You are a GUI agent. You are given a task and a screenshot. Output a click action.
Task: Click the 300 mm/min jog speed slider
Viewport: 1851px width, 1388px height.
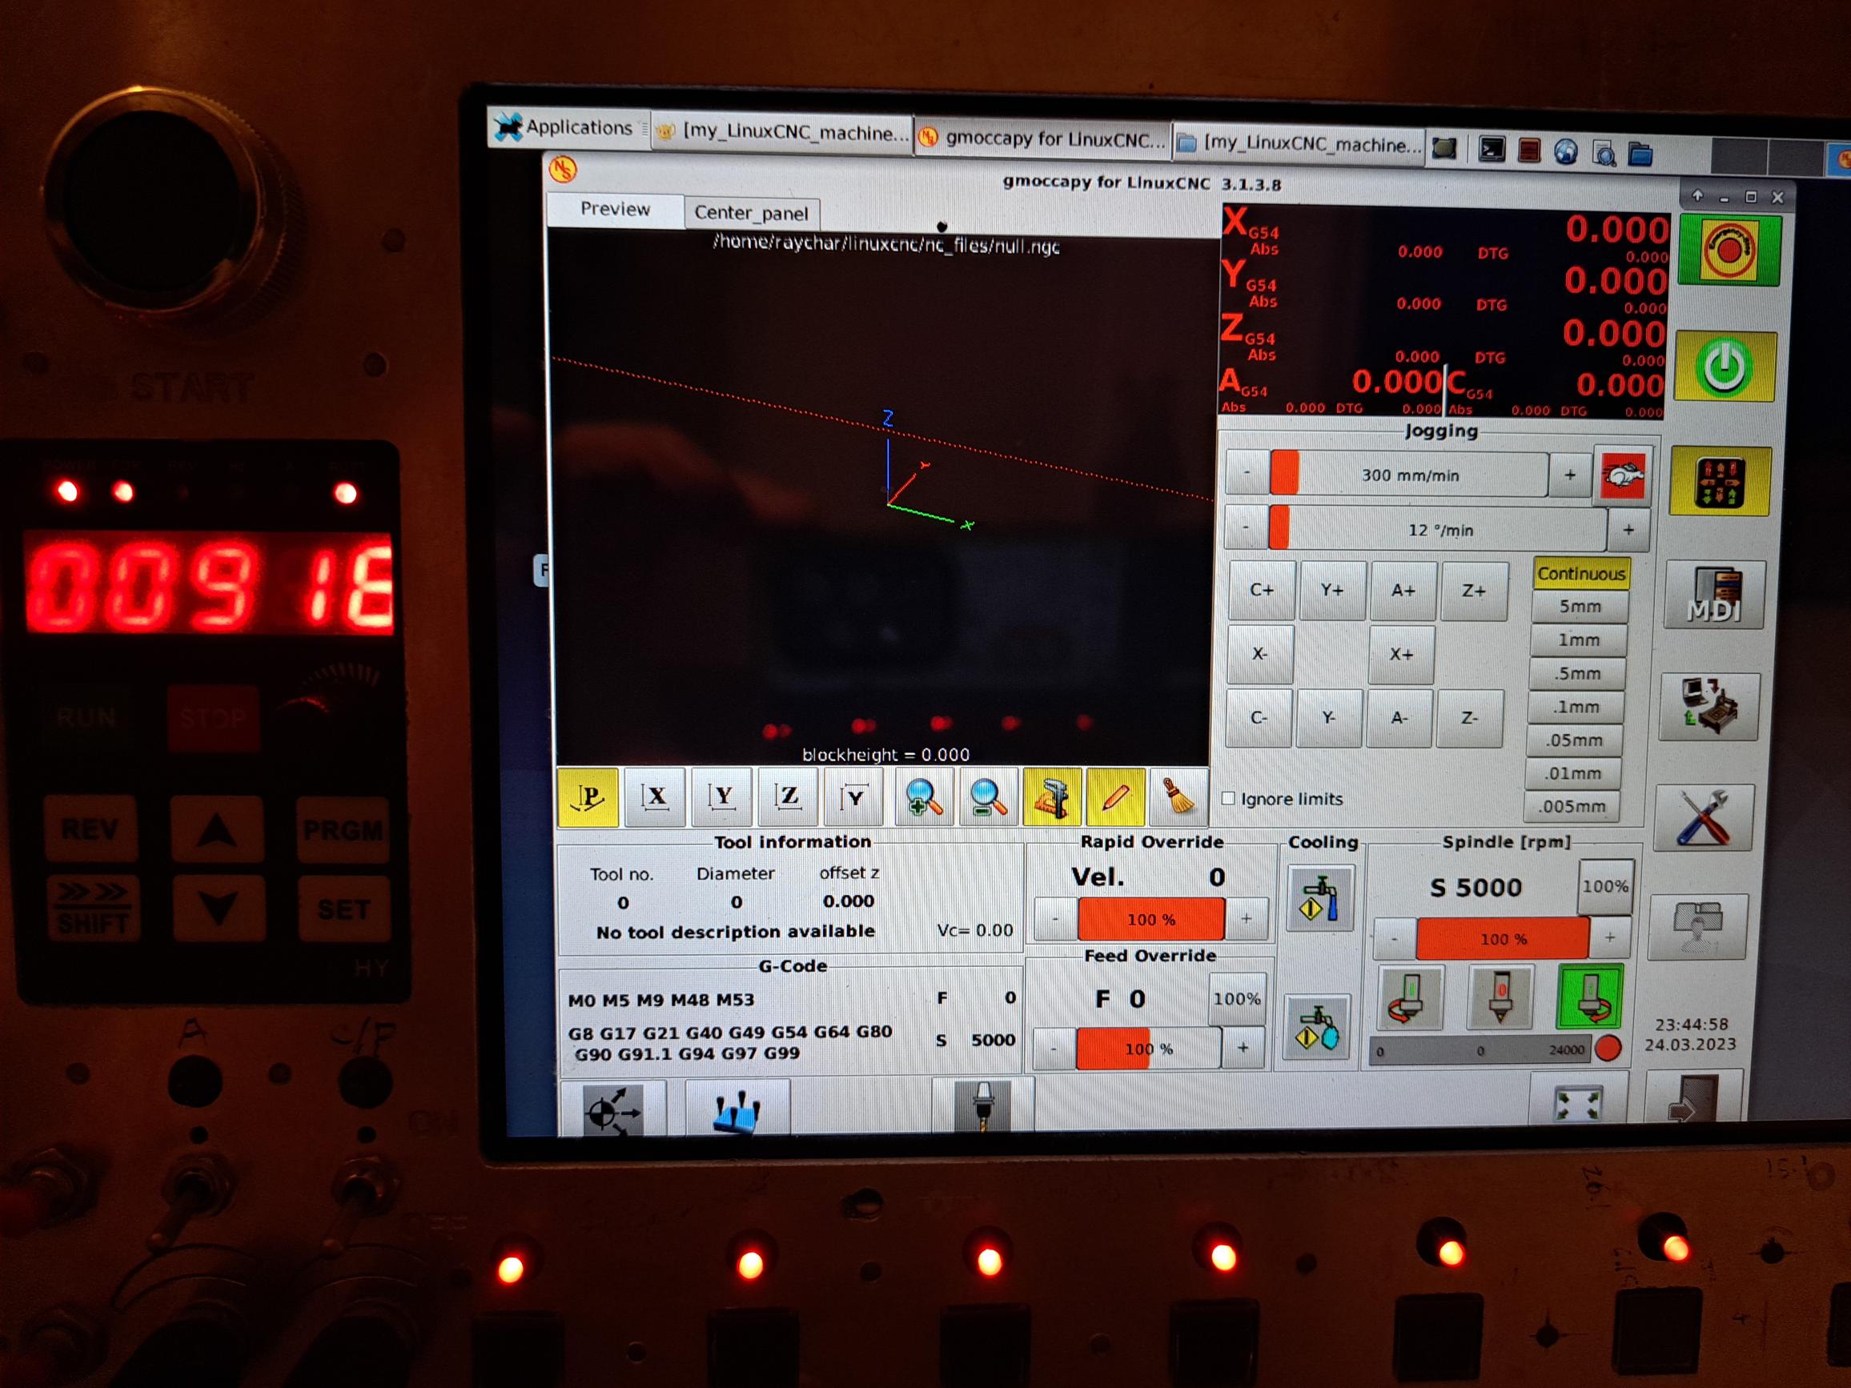pos(1409,475)
